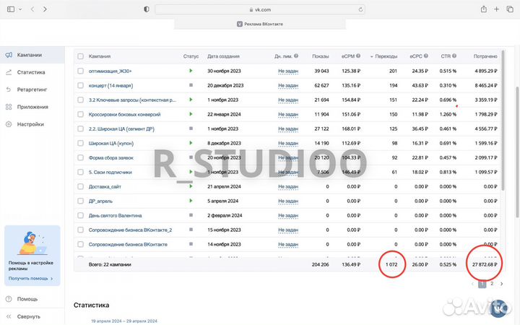Click Получить помощь link
This screenshot has width=520, height=325.
click(x=29, y=278)
